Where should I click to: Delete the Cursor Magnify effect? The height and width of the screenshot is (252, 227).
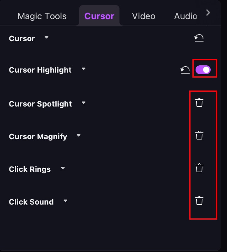199,135
